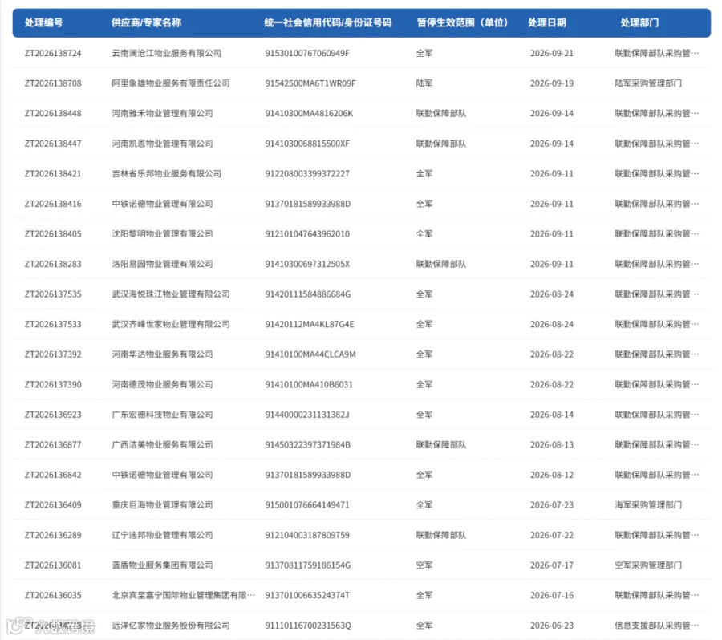This screenshot has height=640, width=722.
Task: Click date 2026-08-14 in the 广东宏德 row
Action: (x=552, y=415)
